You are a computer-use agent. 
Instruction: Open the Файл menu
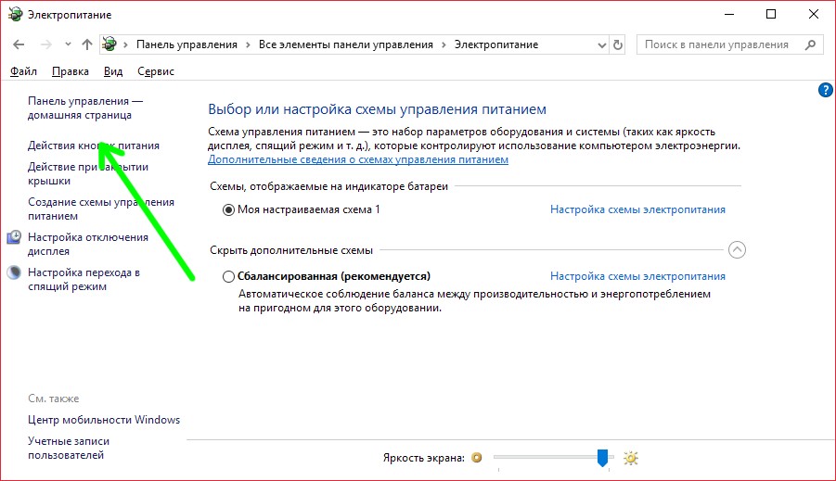pos(23,71)
